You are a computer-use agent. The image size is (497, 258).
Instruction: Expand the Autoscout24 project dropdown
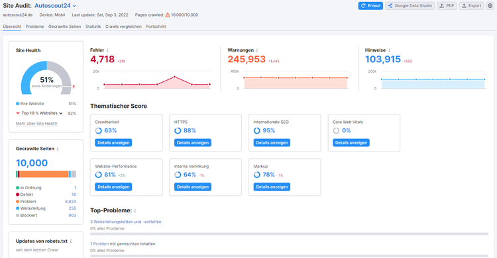pos(56,6)
